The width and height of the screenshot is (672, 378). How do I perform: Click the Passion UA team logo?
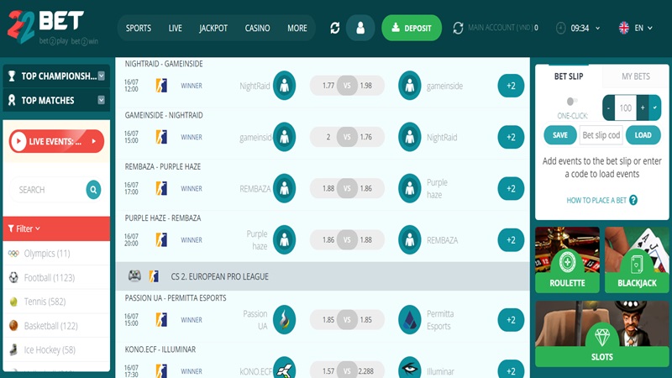284,319
